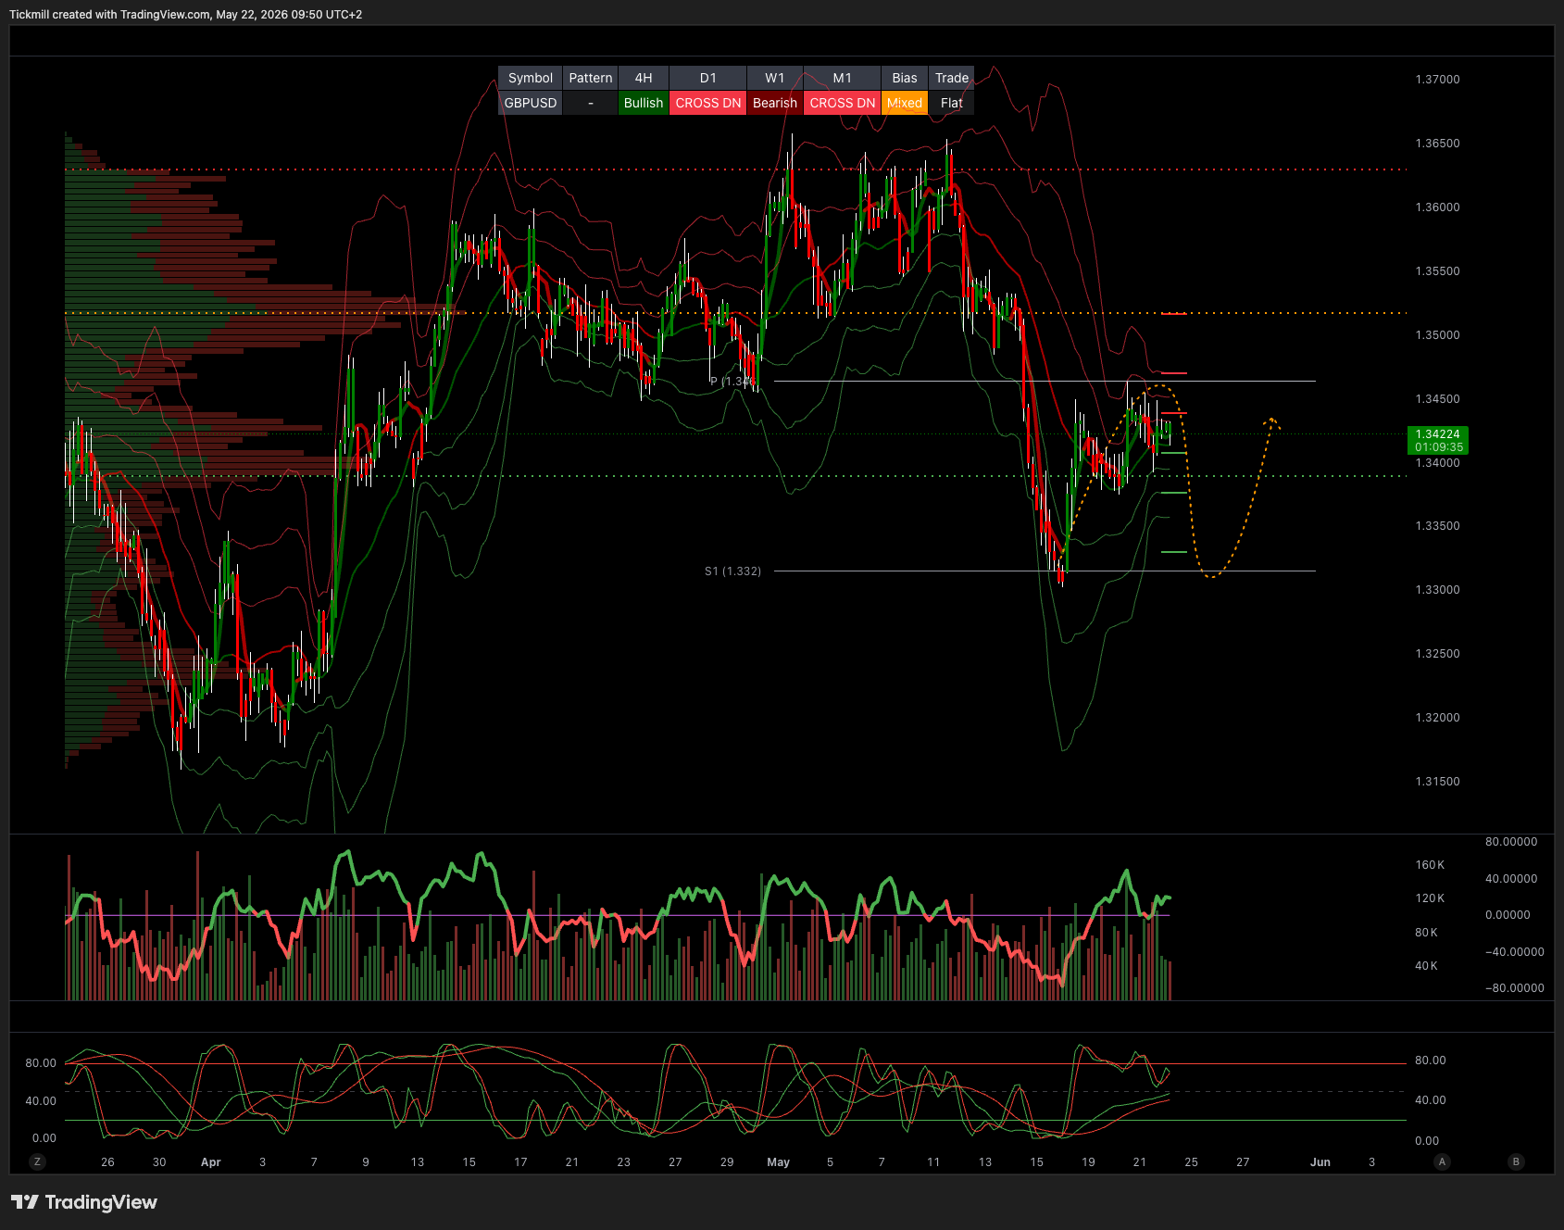The height and width of the screenshot is (1230, 1564).
Task: Click the 80K volume scale label
Action: [x=1426, y=933]
